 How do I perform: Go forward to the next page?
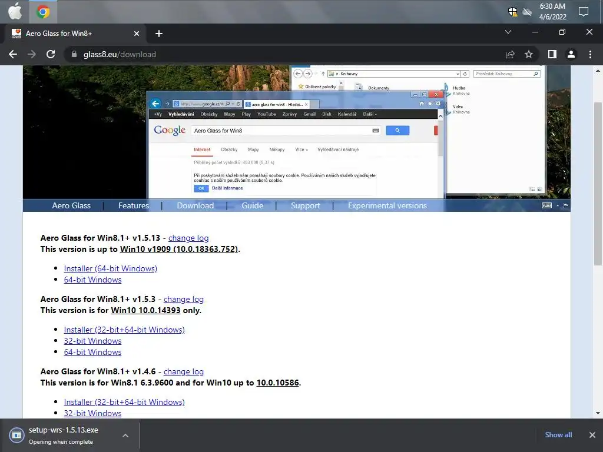click(x=32, y=54)
